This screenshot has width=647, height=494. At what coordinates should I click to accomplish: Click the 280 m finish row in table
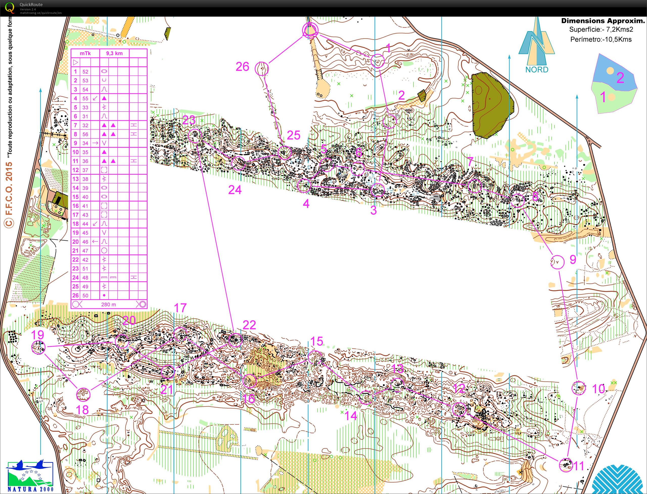click(108, 304)
